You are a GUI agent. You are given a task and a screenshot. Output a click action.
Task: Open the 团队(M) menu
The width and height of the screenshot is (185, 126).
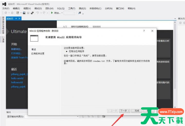click(49, 8)
